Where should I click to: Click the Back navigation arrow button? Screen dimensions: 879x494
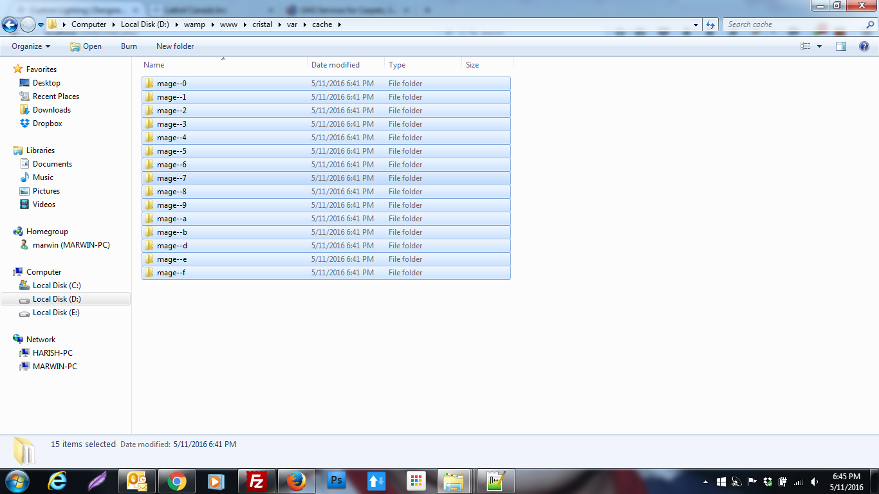tap(10, 24)
